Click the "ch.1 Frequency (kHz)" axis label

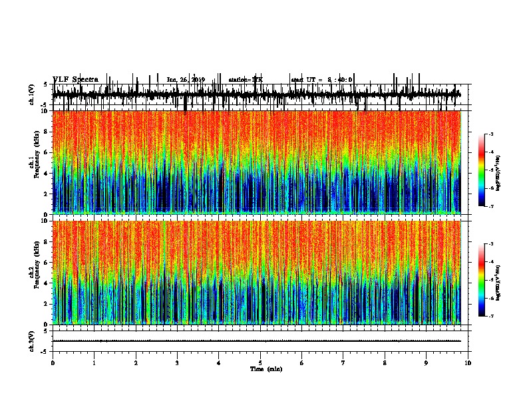click(34, 155)
